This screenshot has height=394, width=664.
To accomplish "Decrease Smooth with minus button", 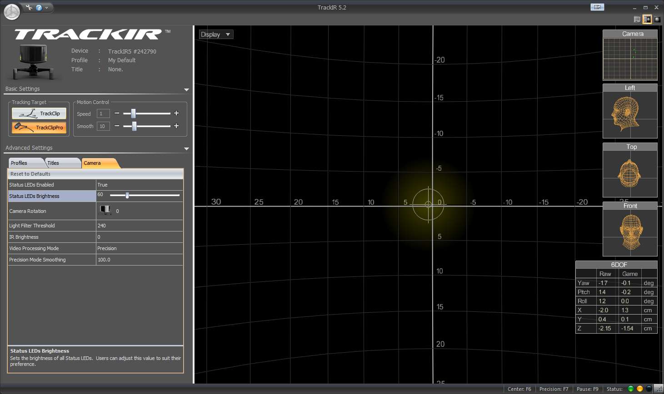I will coord(117,126).
